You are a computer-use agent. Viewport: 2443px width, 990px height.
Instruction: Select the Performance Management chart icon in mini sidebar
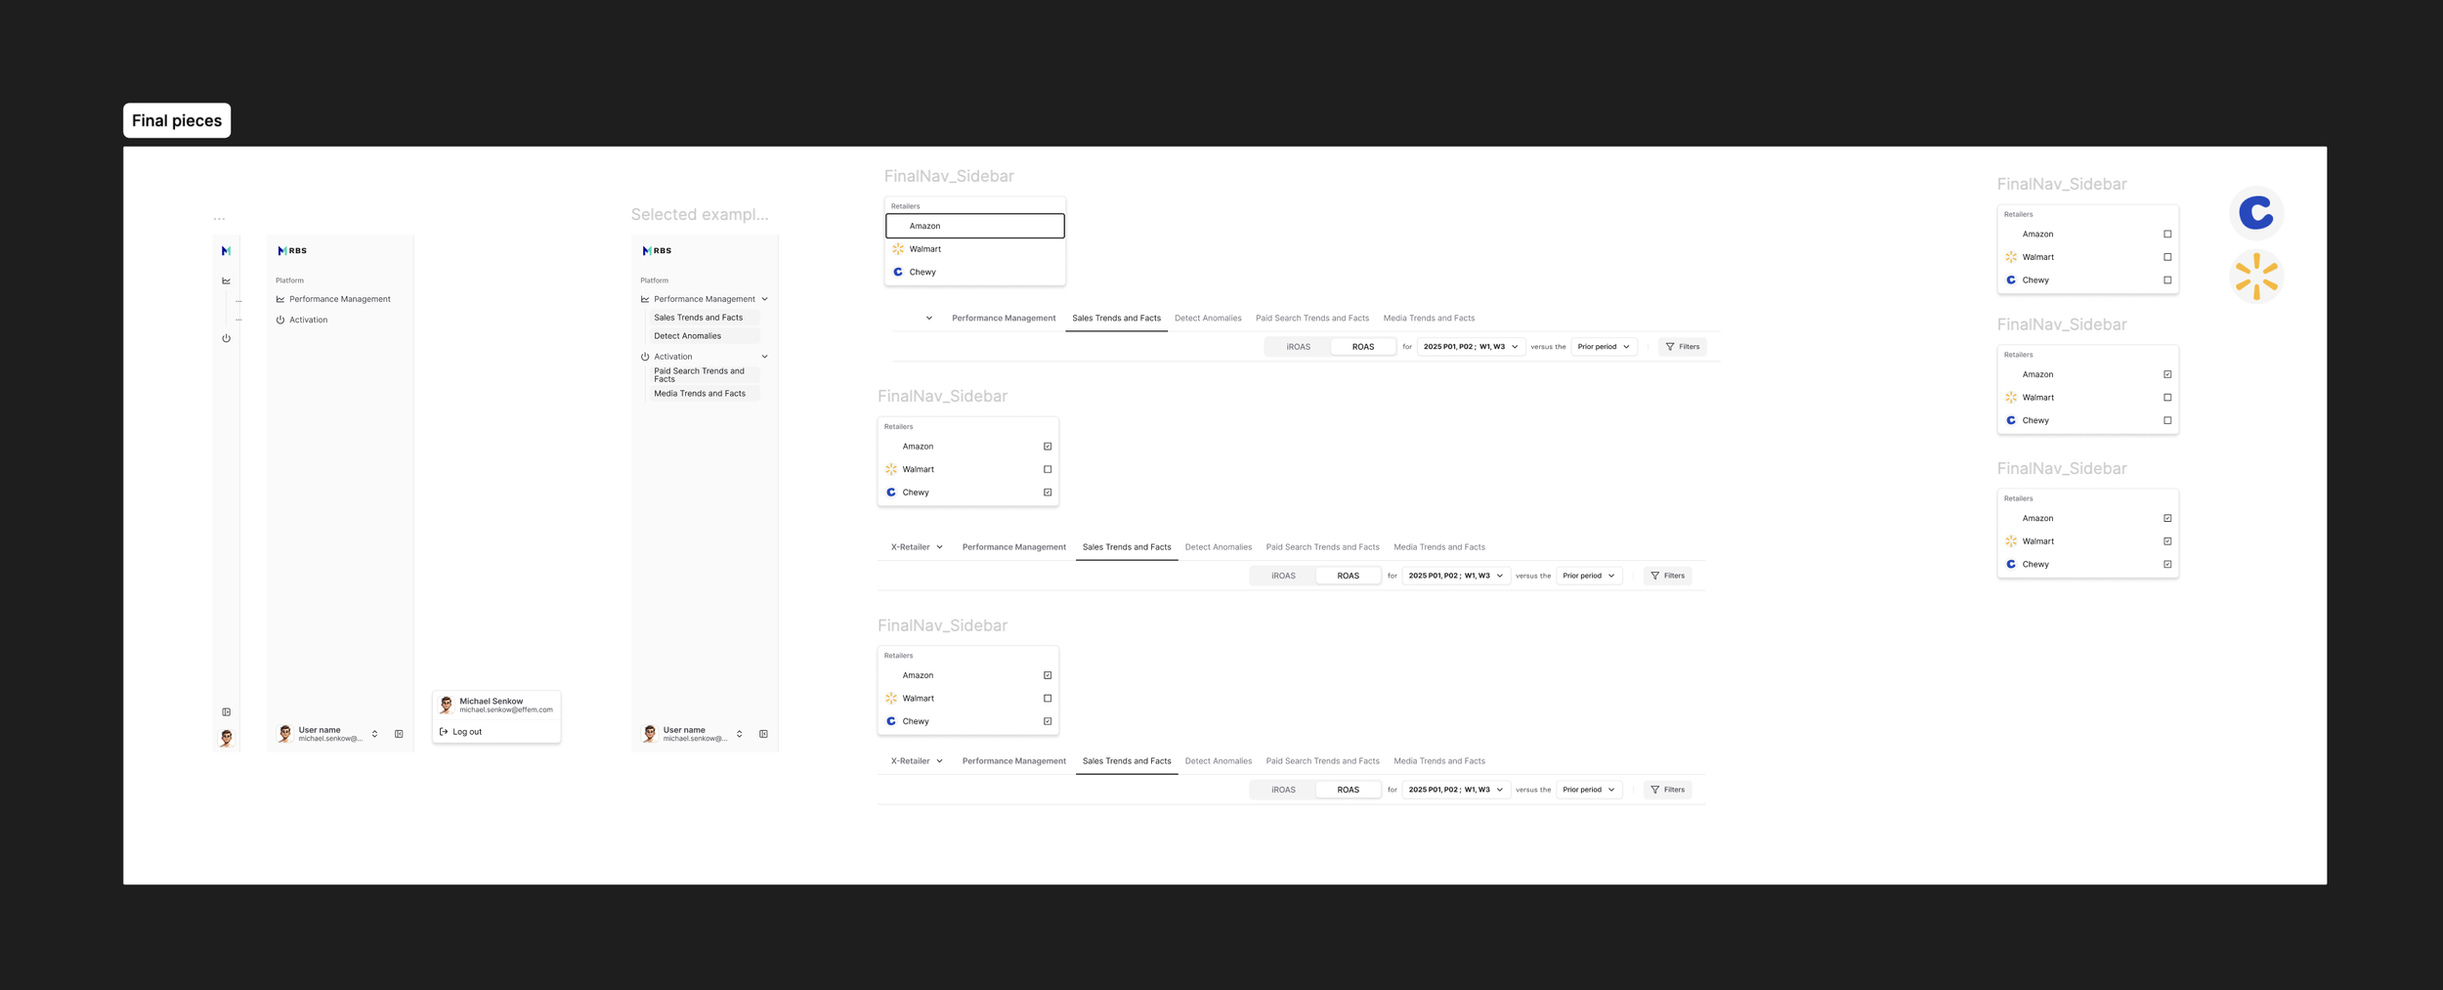(226, 280)
